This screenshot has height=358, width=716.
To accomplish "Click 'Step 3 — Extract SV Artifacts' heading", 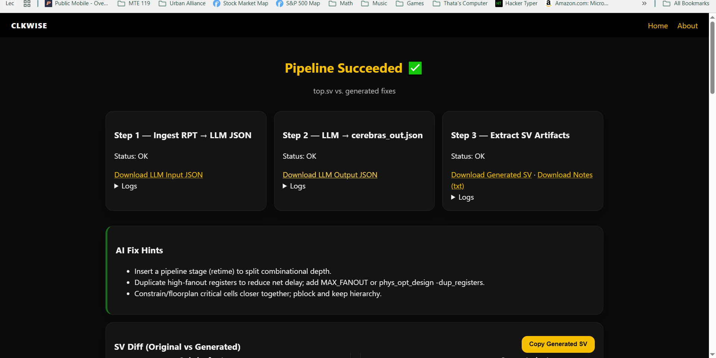I will 510,135.
